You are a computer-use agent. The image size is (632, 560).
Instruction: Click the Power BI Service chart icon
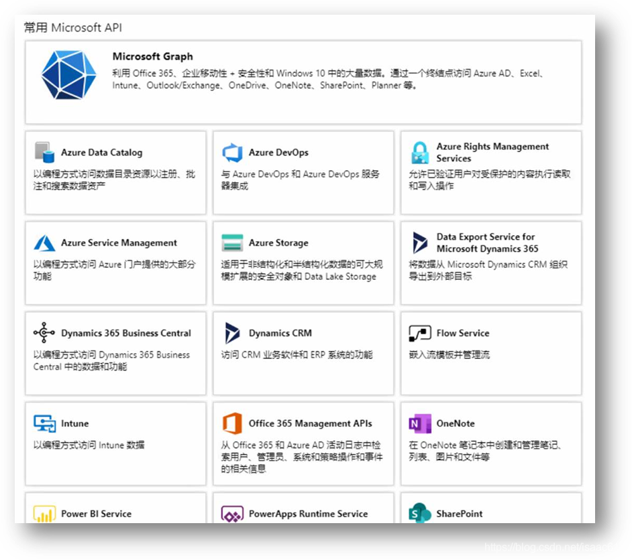[x=44, y=514]
